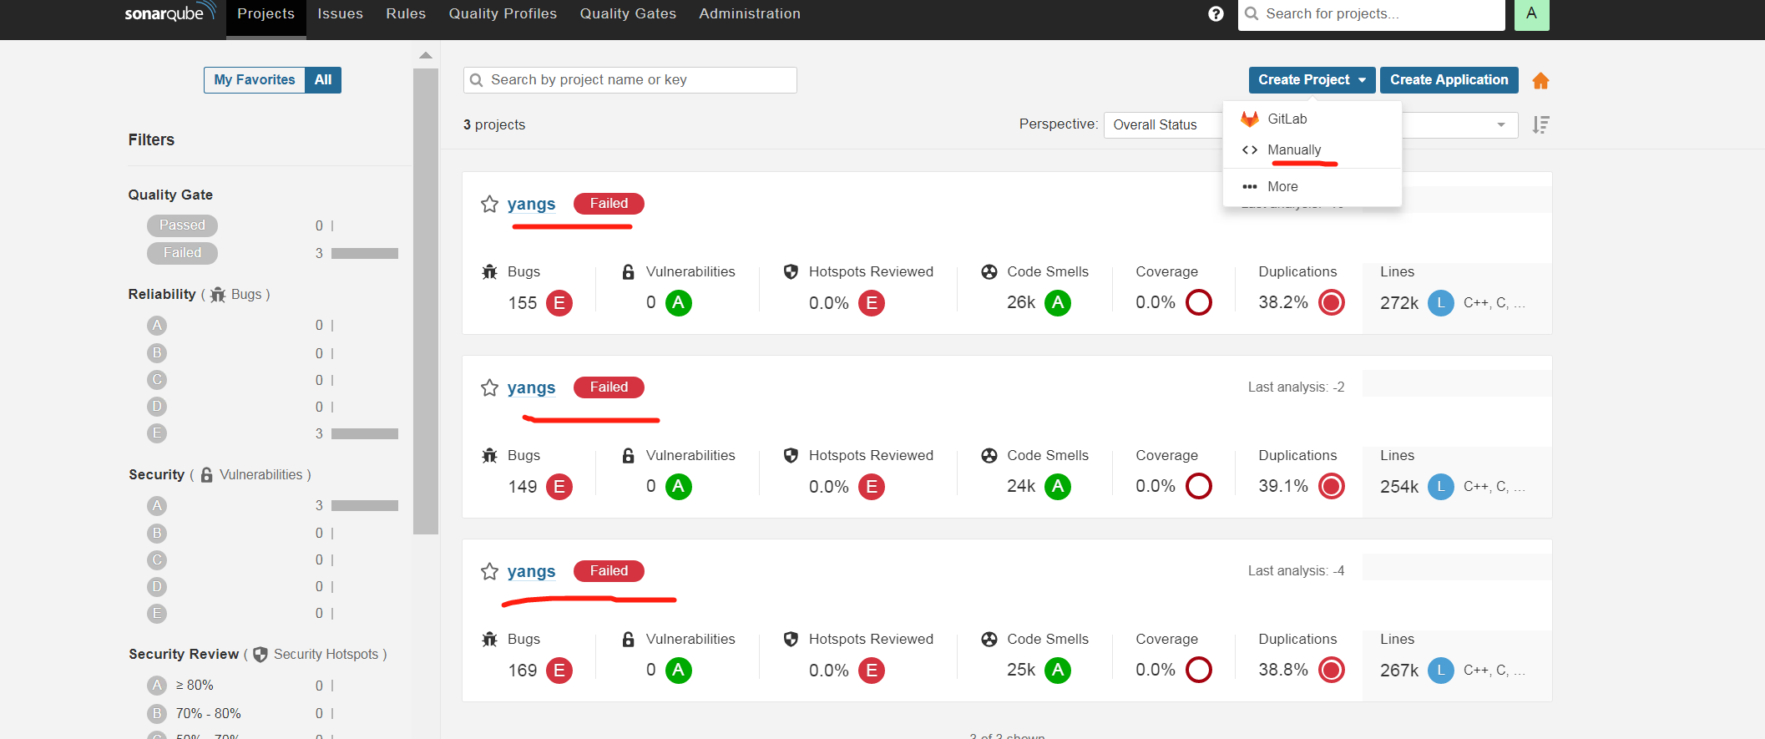
Task: Click the lock icon beside Vulnerabilities in second project
Action: [x=628, y=455]
